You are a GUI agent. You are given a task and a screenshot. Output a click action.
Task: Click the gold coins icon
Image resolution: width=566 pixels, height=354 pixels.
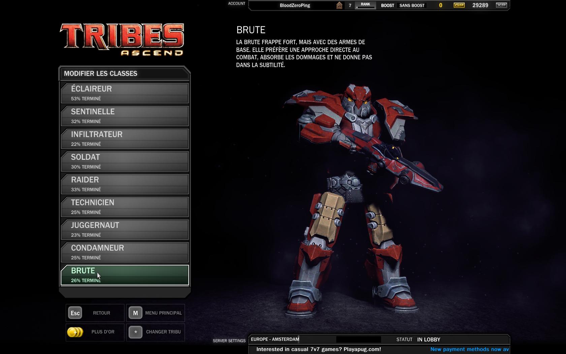click(x=75, y=332)
